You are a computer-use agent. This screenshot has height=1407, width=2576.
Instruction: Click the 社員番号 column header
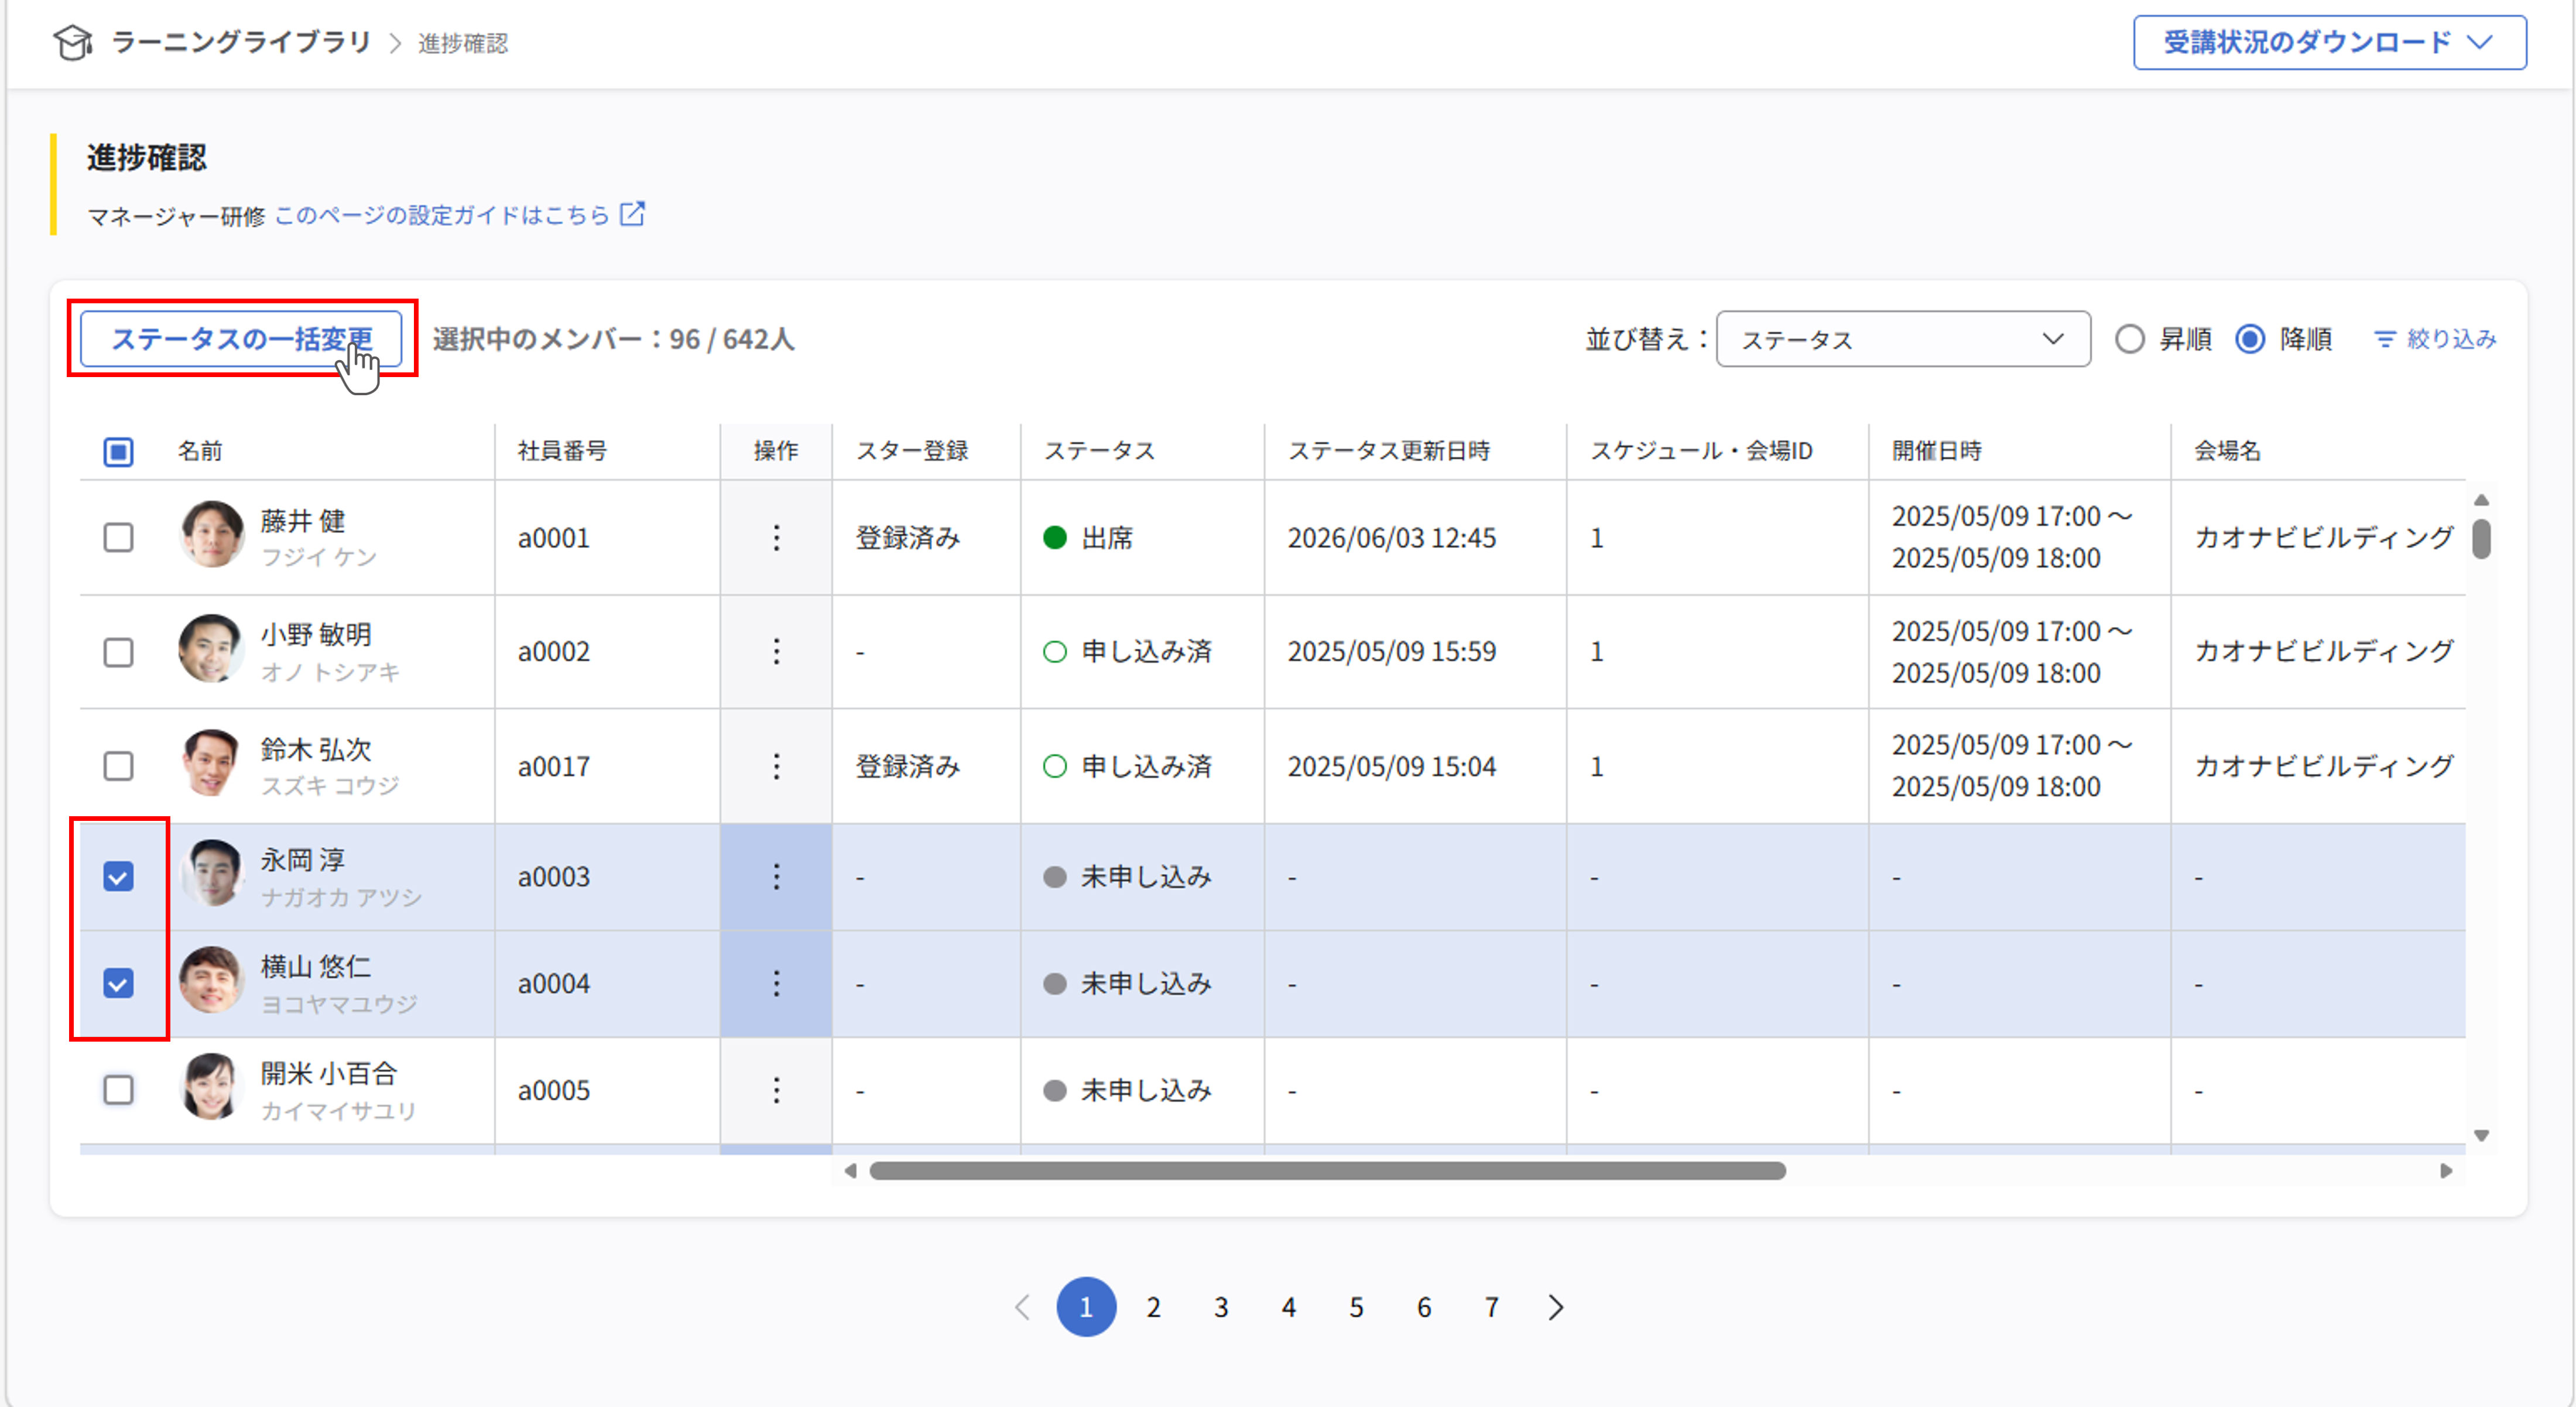(562, 451)
